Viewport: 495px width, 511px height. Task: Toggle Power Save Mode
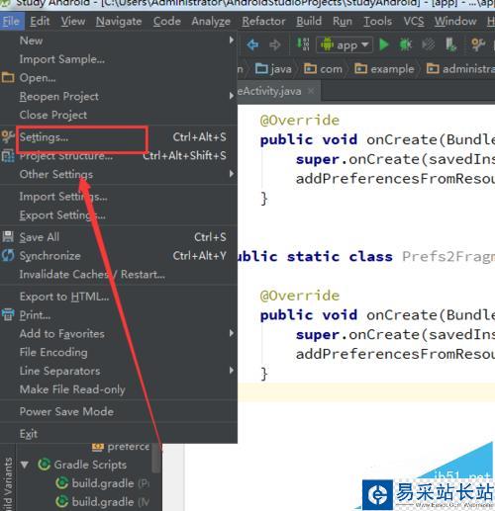click(119, 411)
